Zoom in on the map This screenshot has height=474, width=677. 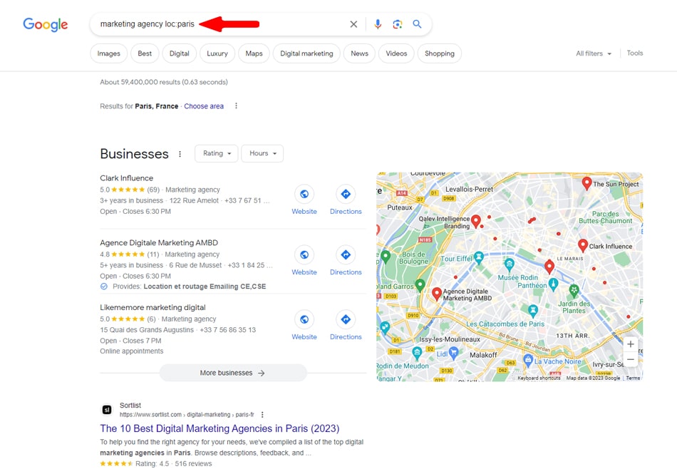(x=631, y=344)
